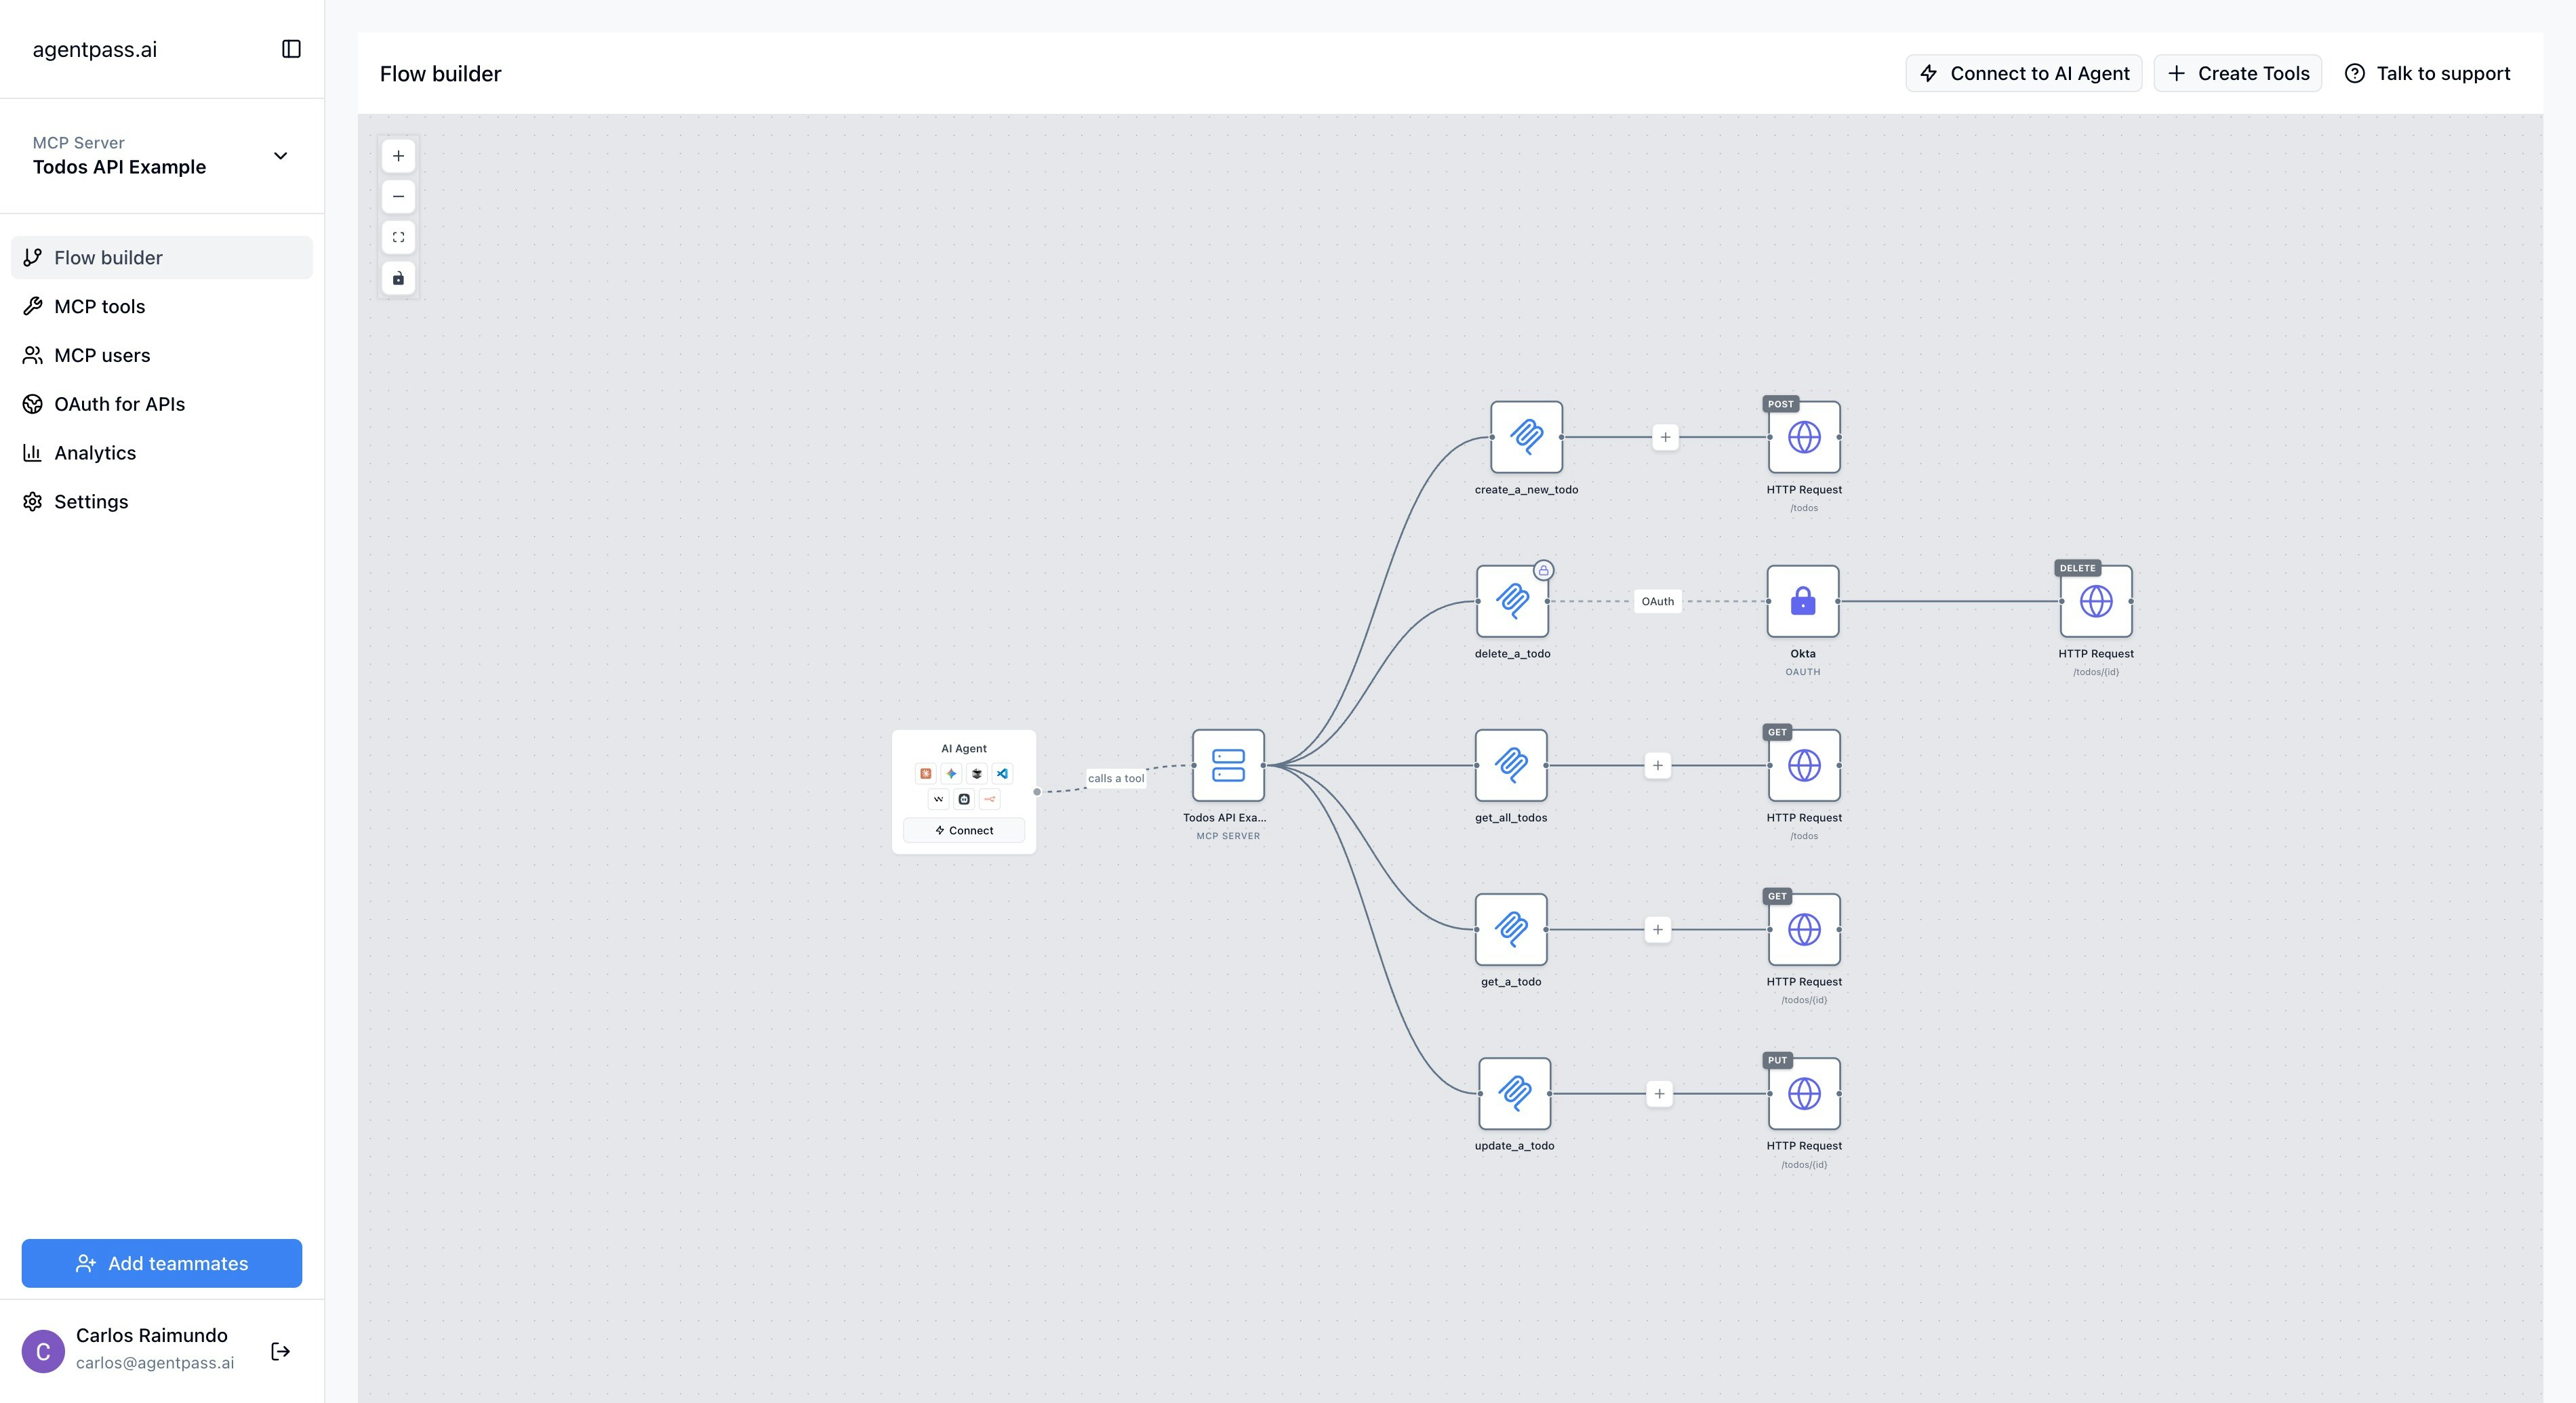Expand the MCP Server selector dropdown
Screen dimensions: 2576x1403
280,156
